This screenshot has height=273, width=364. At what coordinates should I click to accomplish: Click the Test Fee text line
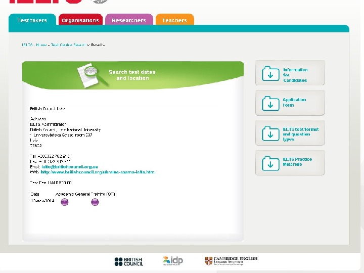(51, 183)
